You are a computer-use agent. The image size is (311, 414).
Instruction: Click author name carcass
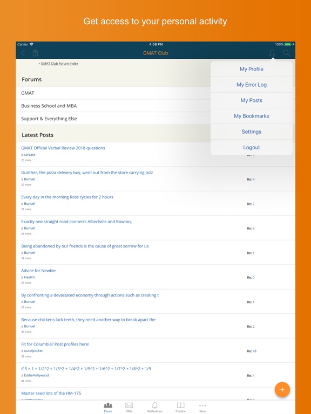point(30,155)
